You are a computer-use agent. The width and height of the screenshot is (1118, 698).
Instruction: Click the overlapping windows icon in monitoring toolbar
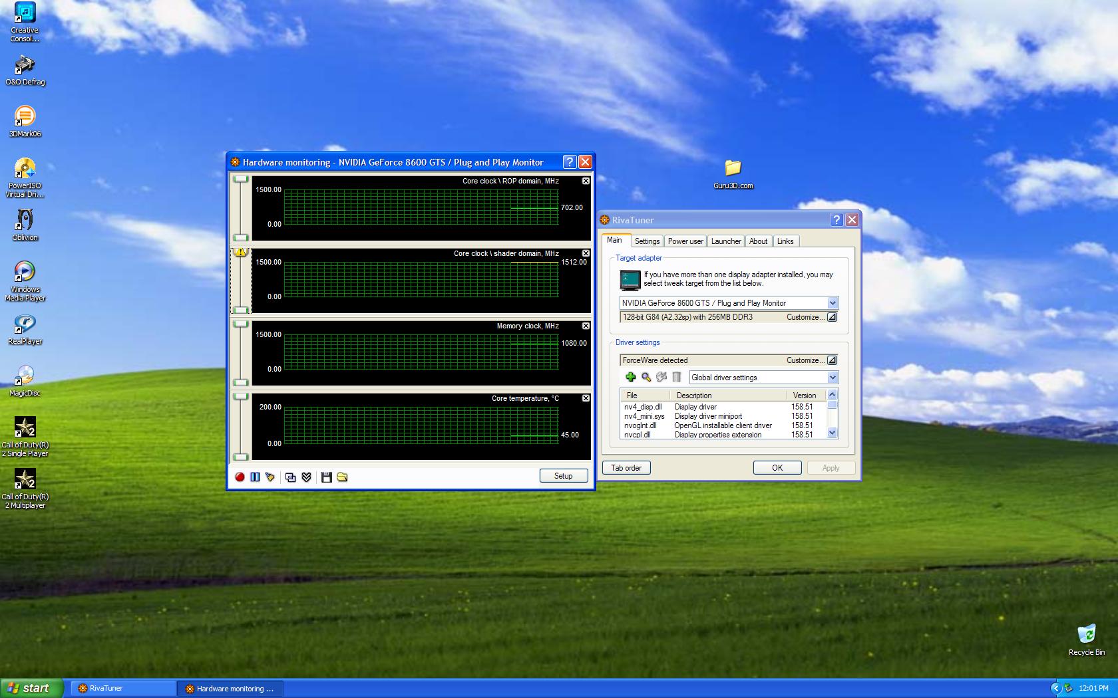click(x=291, y=477)
